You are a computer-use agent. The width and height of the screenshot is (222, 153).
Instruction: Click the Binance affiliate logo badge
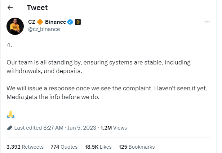click(78, 22)
